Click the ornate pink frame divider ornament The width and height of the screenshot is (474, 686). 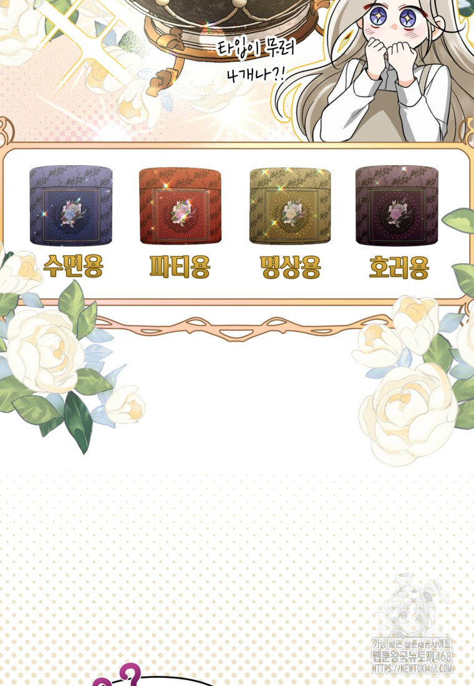(236, 326)
